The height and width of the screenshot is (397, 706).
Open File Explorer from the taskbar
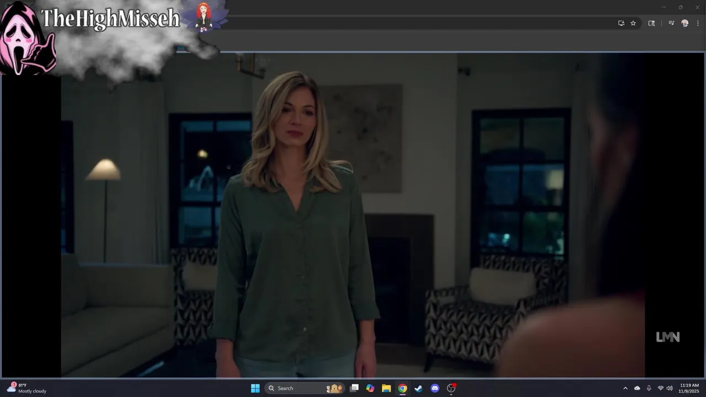(x=387, y=388)
